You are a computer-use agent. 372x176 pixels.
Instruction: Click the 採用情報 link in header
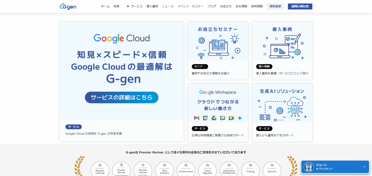(257, 6)
